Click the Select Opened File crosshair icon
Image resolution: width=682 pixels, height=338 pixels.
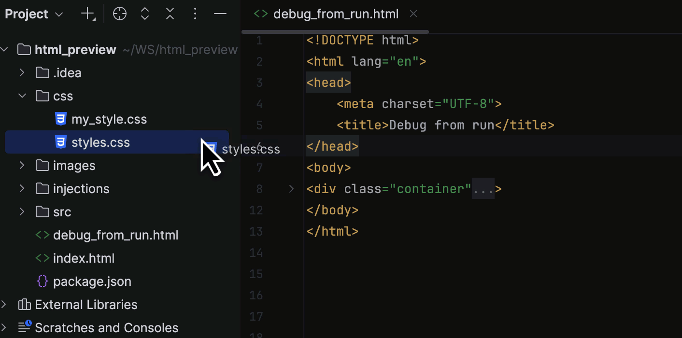pyautogui.click(x=119, y=14)
